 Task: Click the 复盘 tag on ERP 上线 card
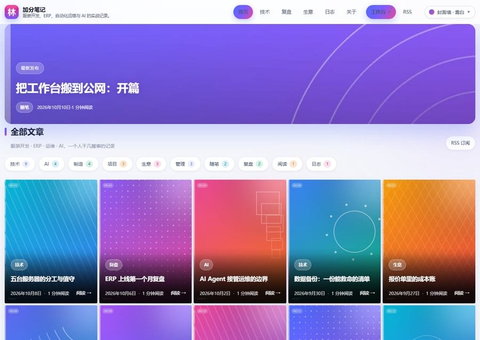point(114,265)
